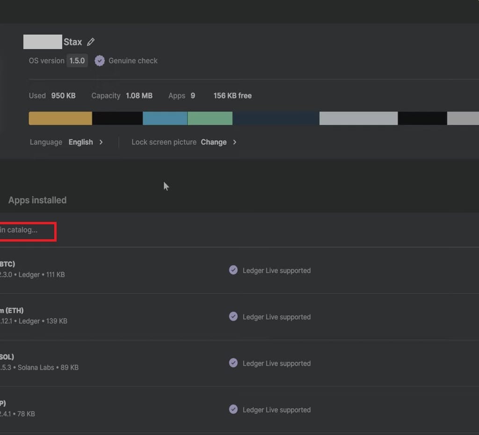Click the supported checkmark in the BTC row
Image resolution: width=479 pixels, height=435 pixels.
(x=233, y=270)
